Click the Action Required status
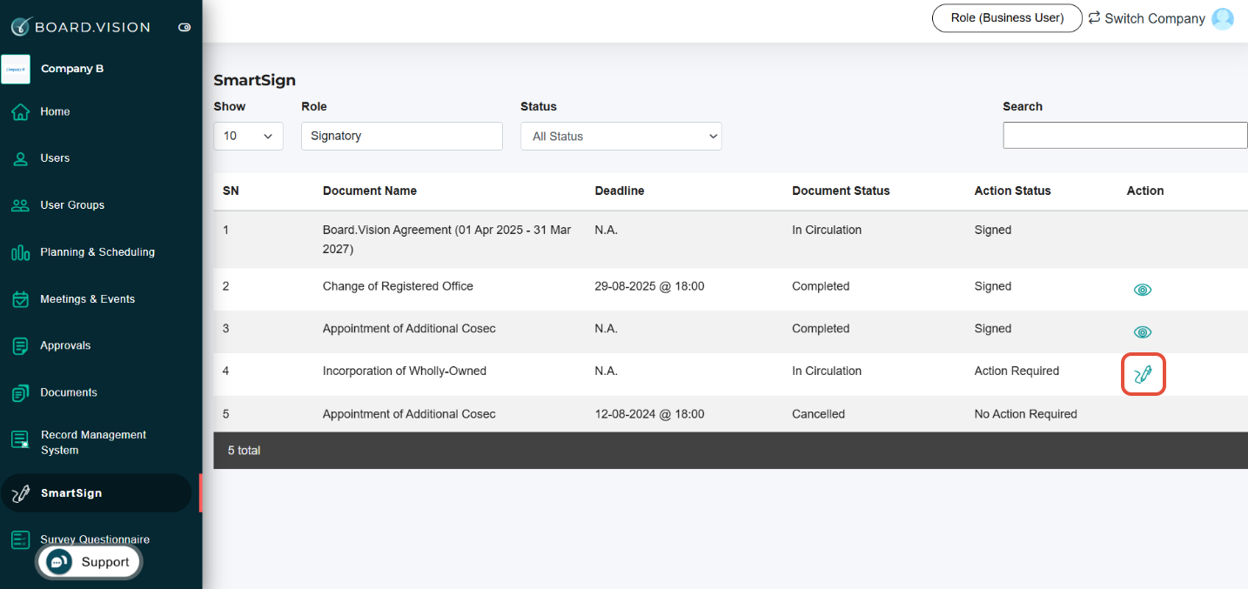 1017,371
